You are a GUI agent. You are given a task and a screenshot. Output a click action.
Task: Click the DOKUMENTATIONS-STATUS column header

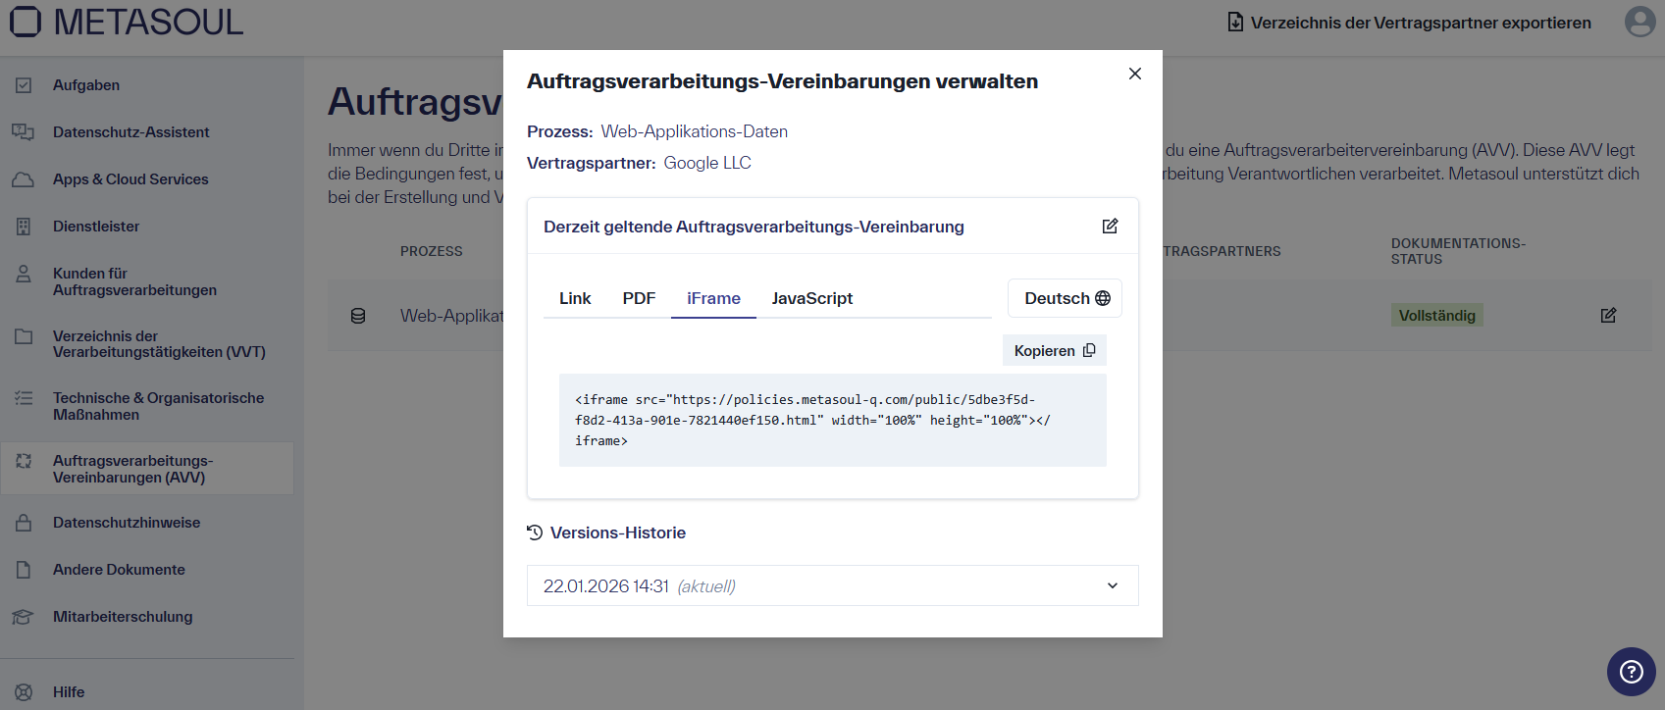coord(1458,251)
